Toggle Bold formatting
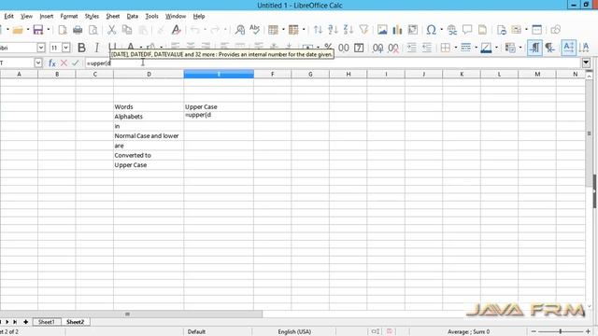This screenshot has height=336, width=598. (81, 48)
